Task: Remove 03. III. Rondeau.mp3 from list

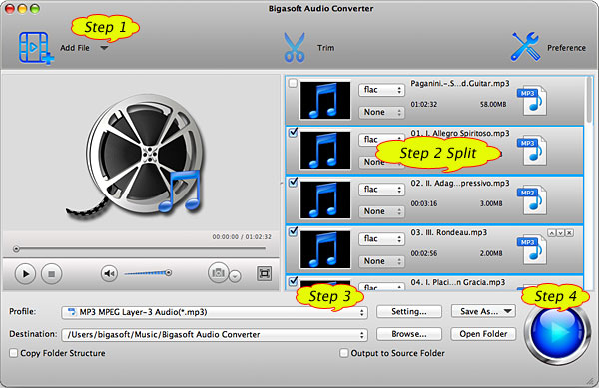Action: (569, 233)
